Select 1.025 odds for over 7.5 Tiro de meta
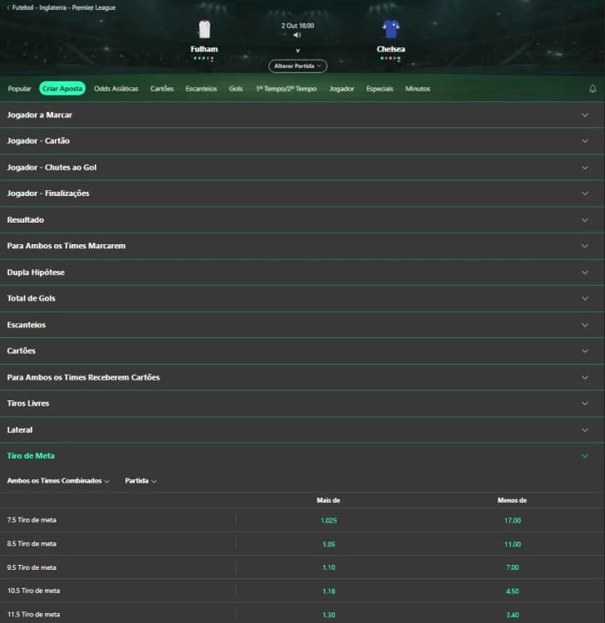 click(329, 521)
